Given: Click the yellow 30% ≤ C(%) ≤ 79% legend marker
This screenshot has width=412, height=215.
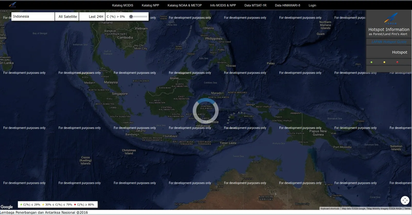Looking at the screenshot, I should click(43, 204).
